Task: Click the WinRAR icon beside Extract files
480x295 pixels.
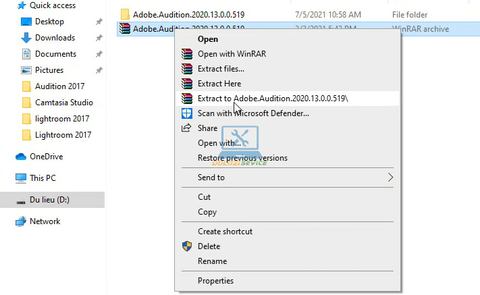Action: (x=187, y=69)
